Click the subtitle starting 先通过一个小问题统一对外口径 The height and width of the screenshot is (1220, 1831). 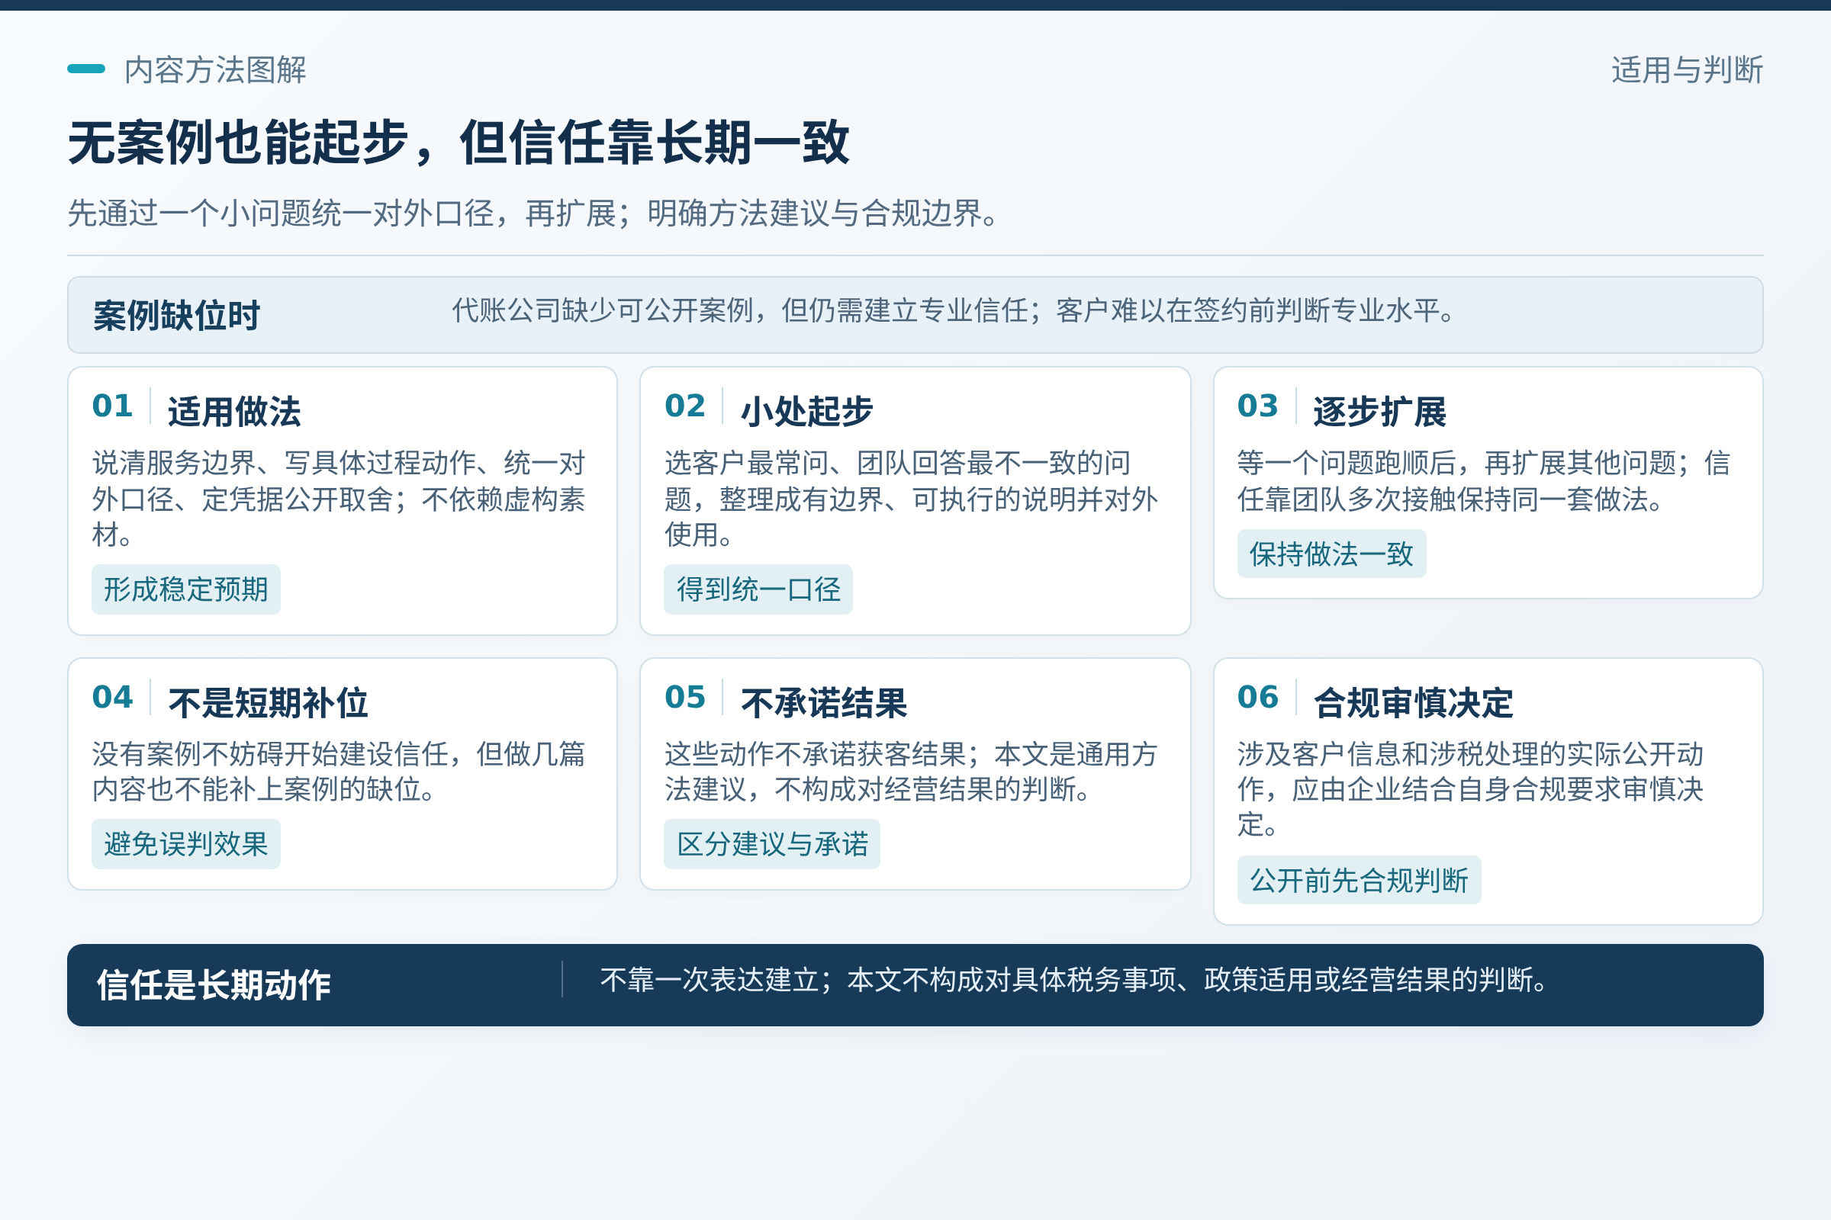point(535,213)
